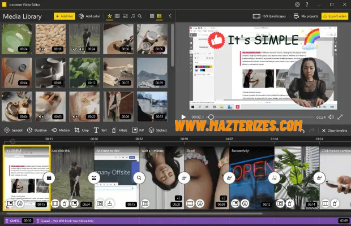351x226 pixels.
Task: Open My projects
Action: coord(306,16)
